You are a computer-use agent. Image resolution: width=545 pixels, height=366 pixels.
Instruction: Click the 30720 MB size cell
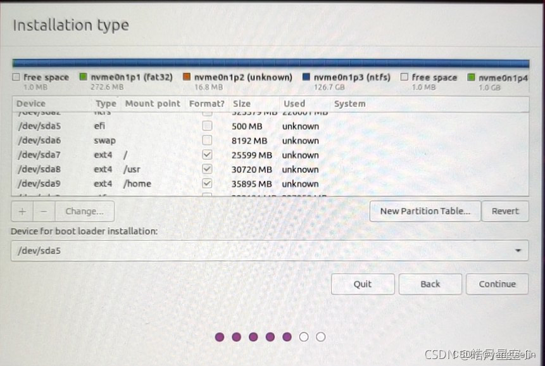(x=252, y=170)
